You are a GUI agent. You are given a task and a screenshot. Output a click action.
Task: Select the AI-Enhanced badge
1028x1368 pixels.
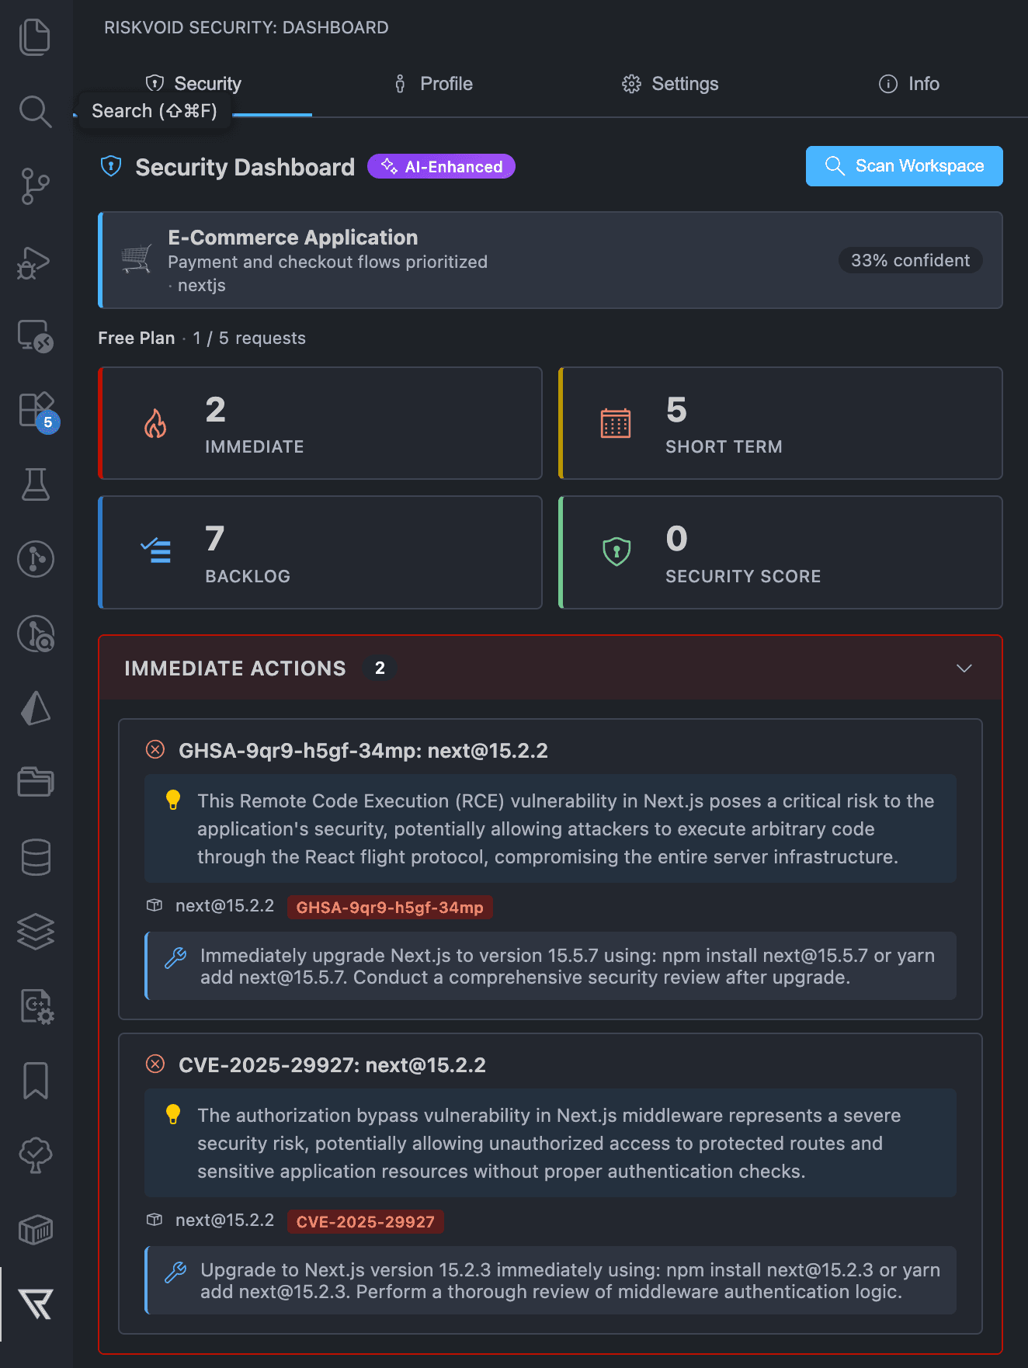pyautogui.click(x=441, y=166)
